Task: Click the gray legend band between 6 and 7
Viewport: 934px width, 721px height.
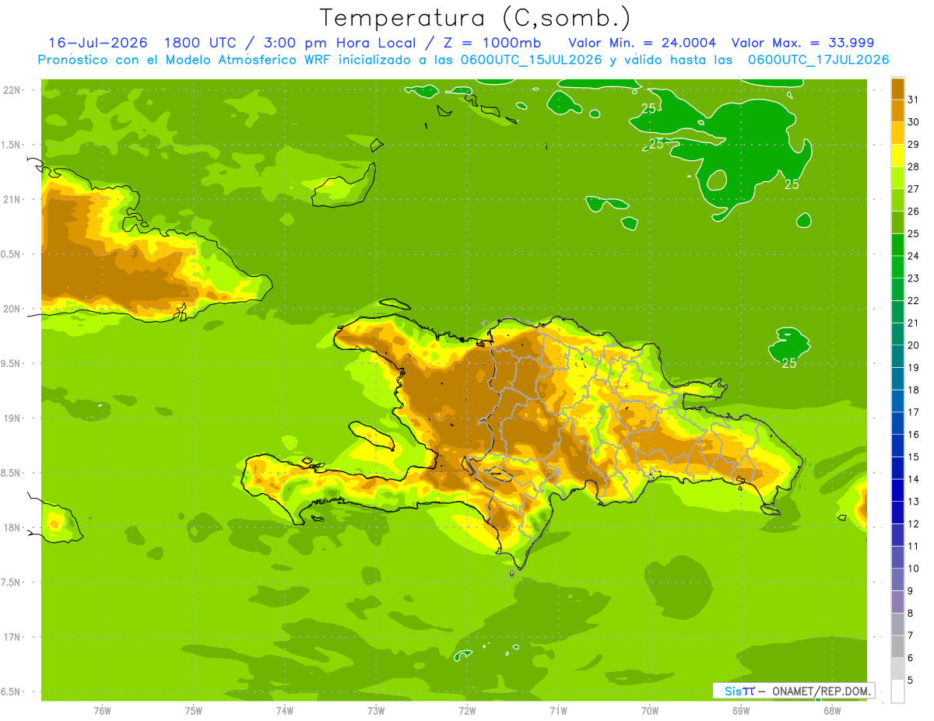Action: [x=897, y=646]
